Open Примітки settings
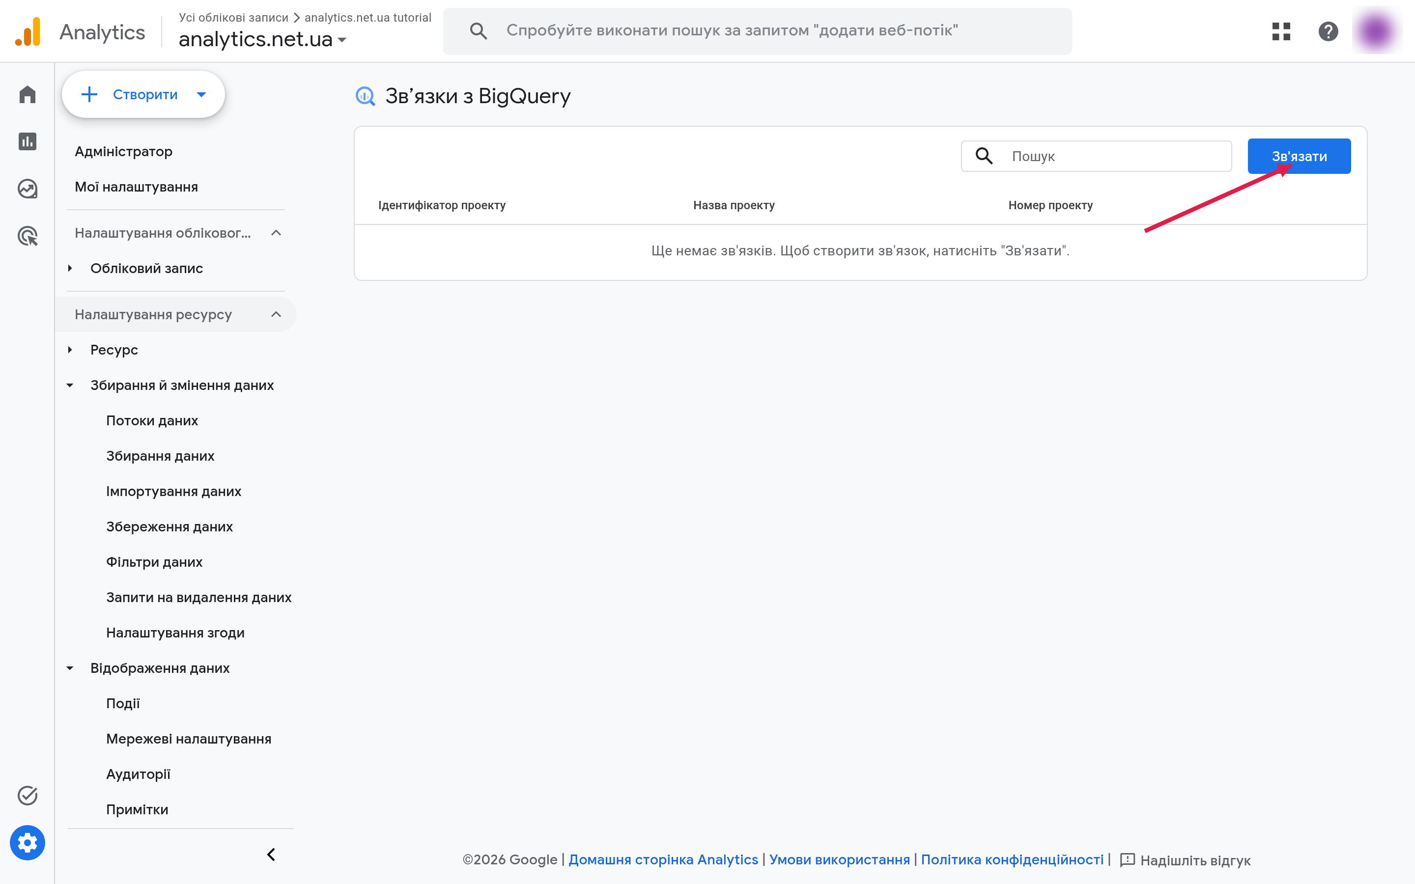The height and width of the screenshot is (884, 1415). pyautogui.click(x=138, y=810)
